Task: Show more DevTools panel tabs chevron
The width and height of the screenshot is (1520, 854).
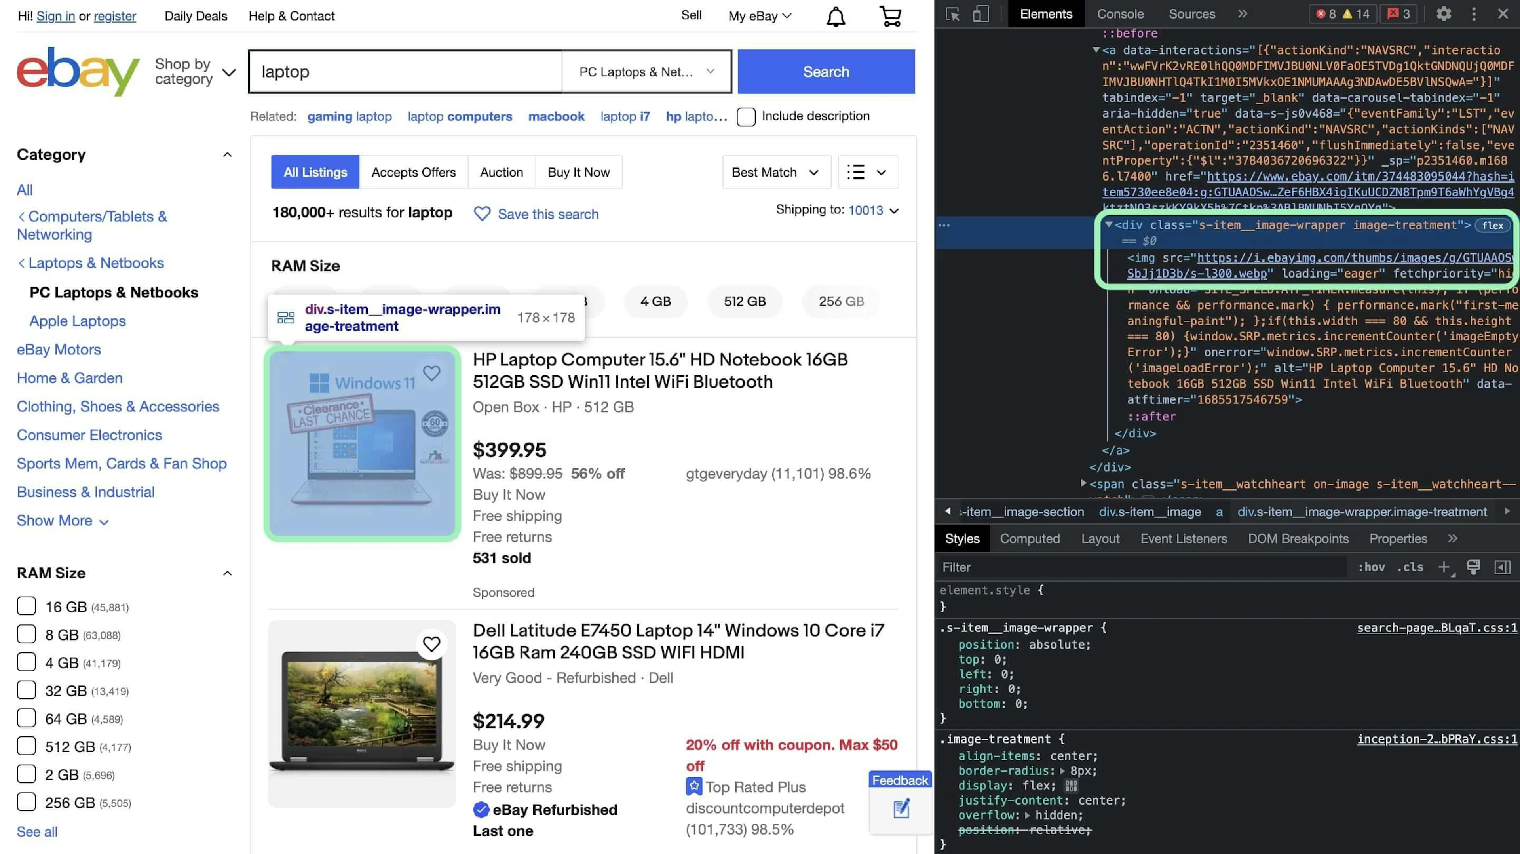Action: [x=1243, y=13]
